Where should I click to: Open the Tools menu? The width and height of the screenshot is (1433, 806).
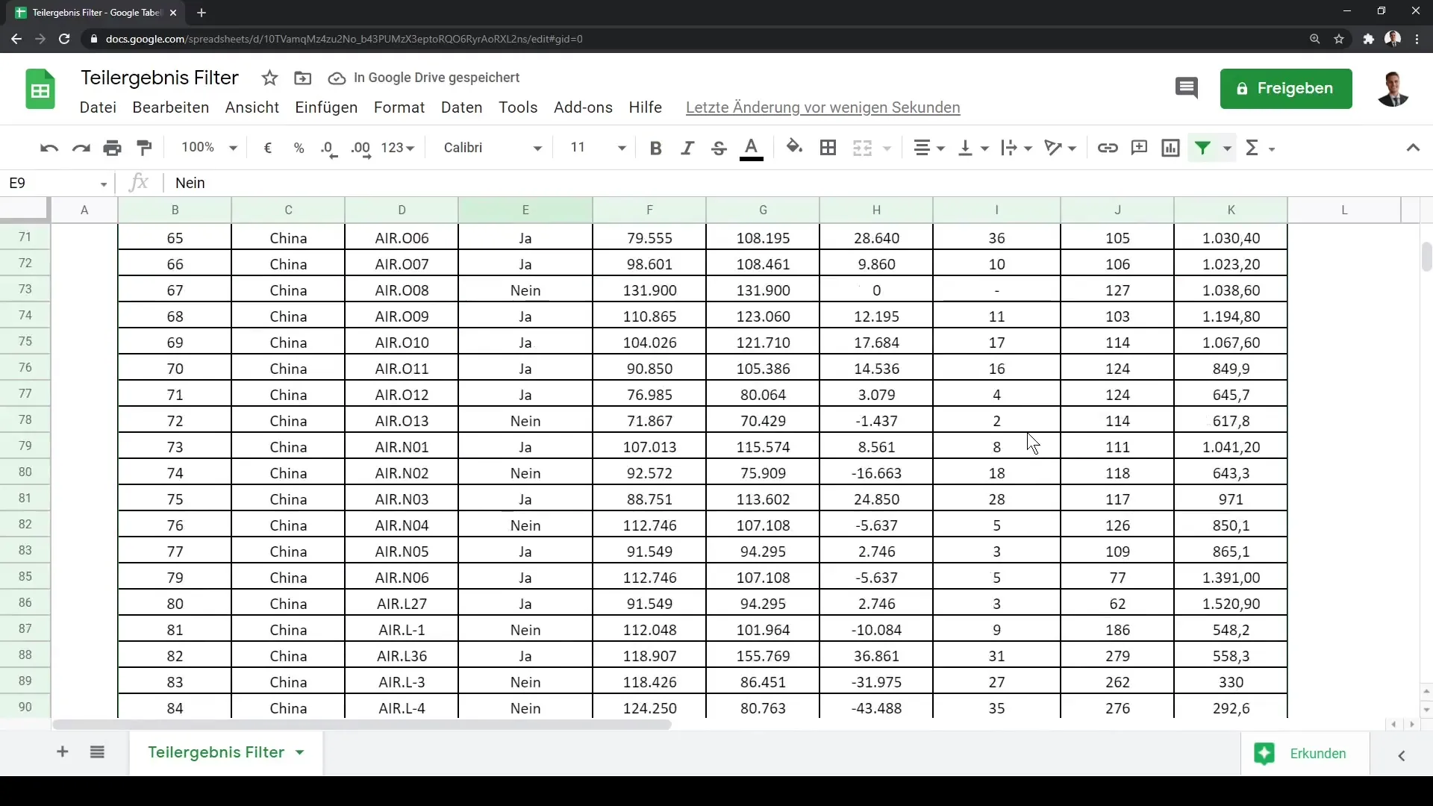click(x=518, y=107)
